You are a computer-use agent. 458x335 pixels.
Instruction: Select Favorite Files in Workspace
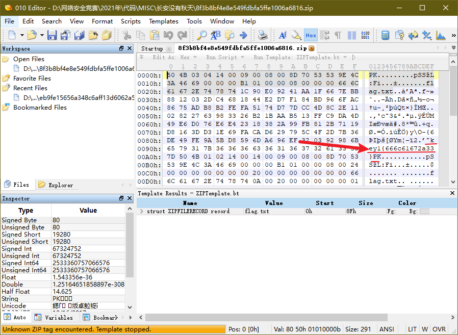tap(32, 79)
